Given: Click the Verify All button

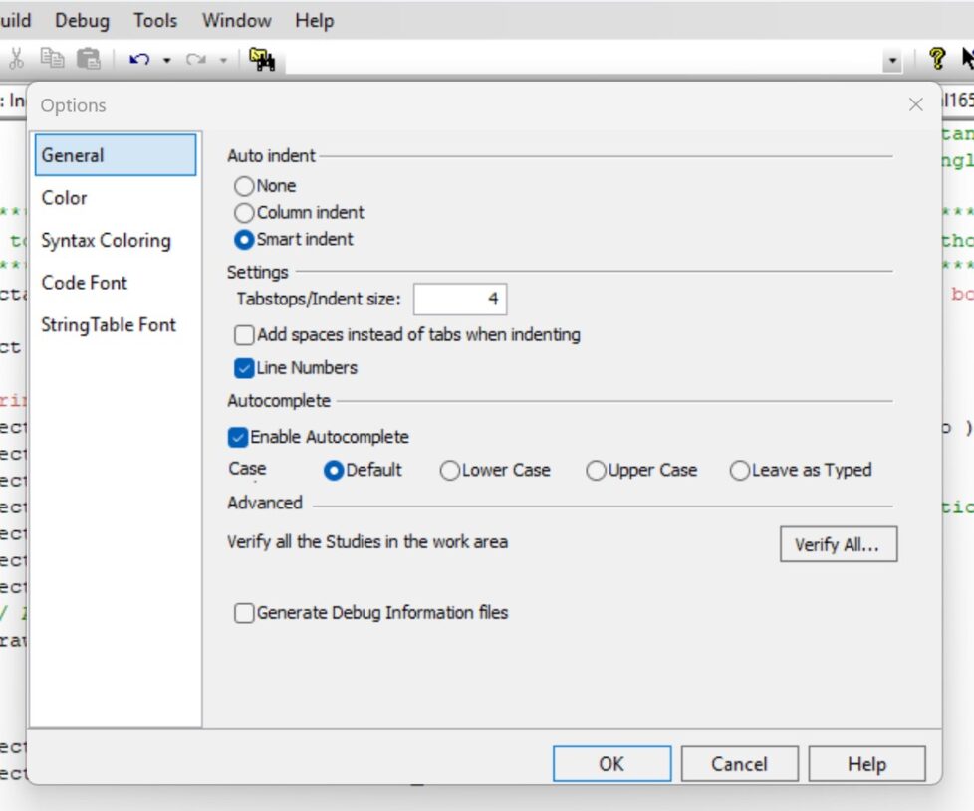Looking at the screenshot, I should [838, 544].
